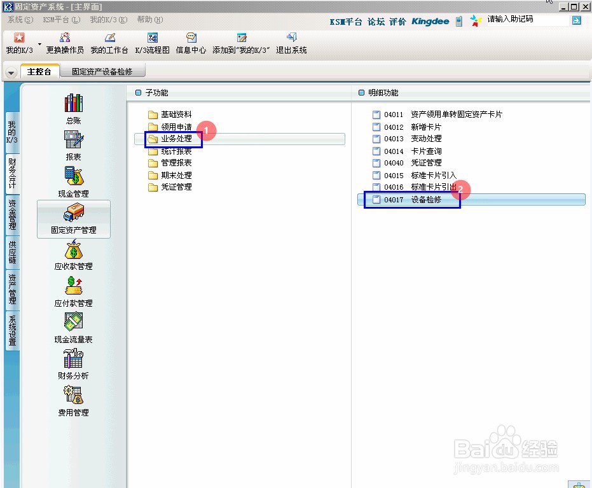Select the 统计报表 folder
The width and height of the screenshot is (592, 488).
[x=170, y=151]
